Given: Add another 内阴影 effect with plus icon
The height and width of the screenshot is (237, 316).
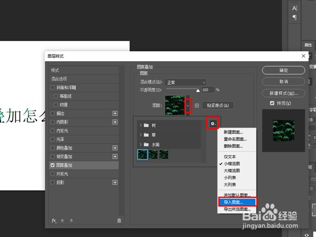Looking at the screenshot, I should [115, 122].
